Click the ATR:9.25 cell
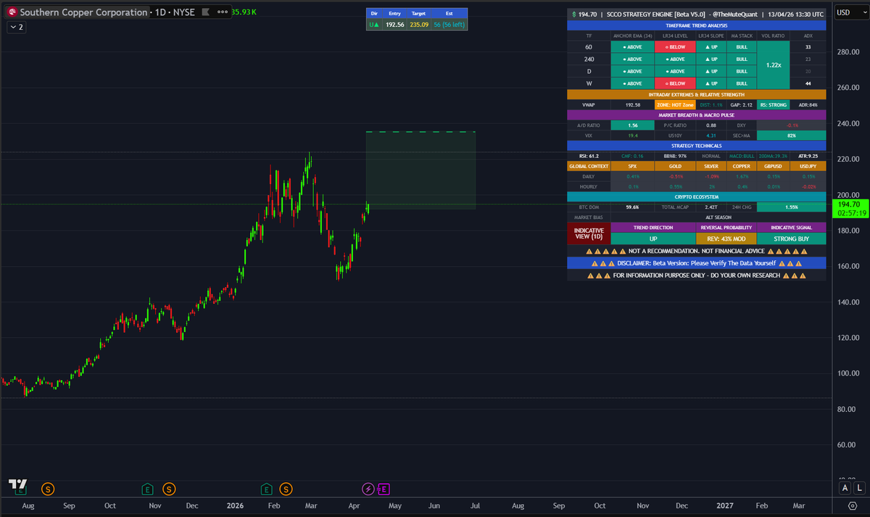 [808, 156]
